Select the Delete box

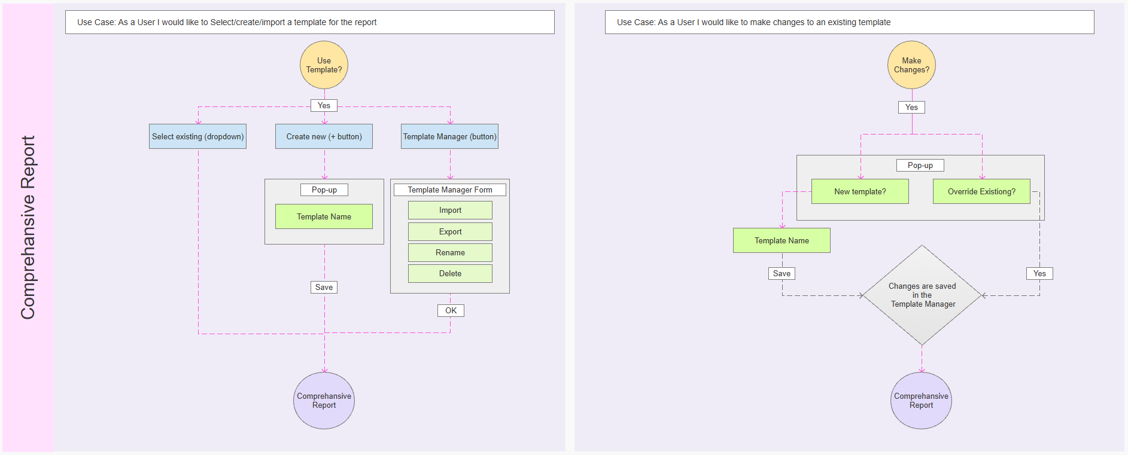tap(451, 274)
